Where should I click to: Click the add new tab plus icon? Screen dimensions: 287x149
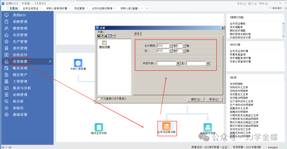tap(147, 8)
